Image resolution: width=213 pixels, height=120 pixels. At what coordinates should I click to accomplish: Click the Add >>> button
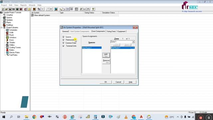point(106,55)
